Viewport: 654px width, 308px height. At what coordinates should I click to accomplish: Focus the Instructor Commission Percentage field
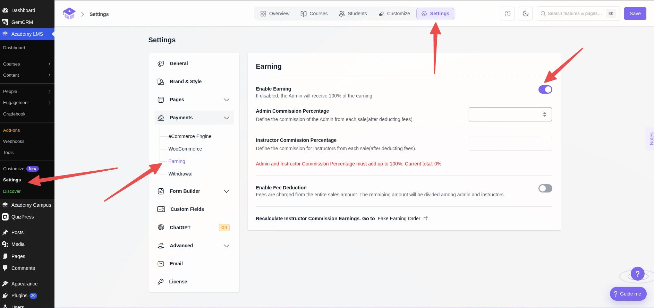click(x=510, y=144)
